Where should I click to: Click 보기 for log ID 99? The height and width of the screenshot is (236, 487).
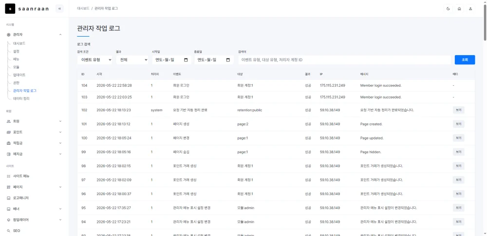(x=458, y=152)
